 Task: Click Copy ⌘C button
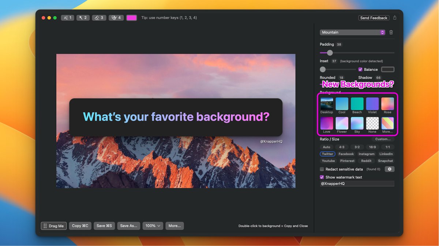(80, 226)
